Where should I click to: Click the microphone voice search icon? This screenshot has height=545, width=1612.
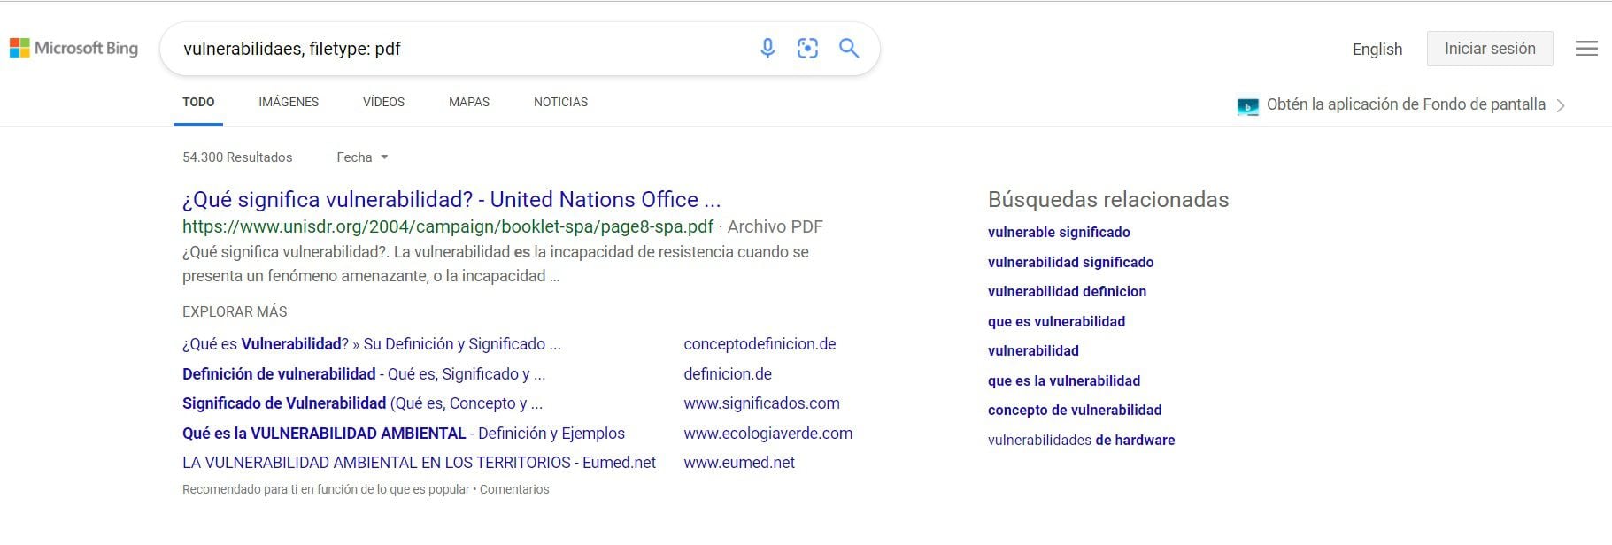click(x=767, y=49)
